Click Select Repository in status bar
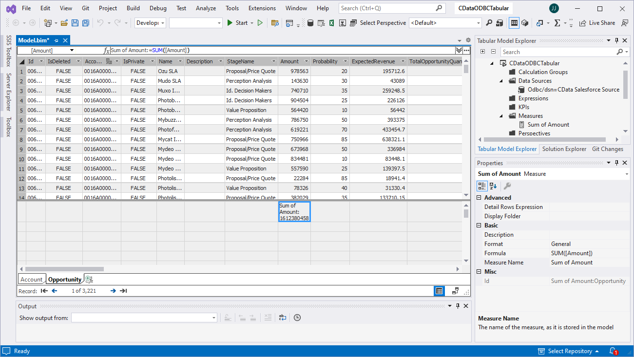 tap(570, 351)
